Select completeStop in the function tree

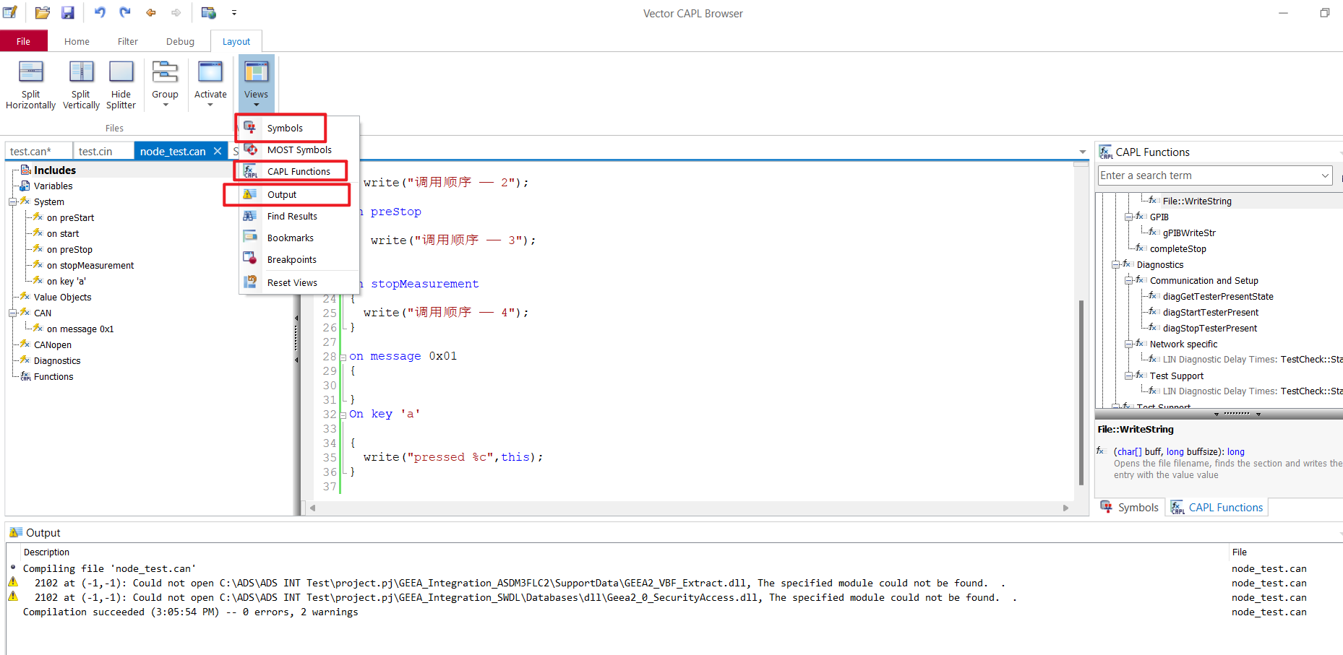pos(1177,248)
